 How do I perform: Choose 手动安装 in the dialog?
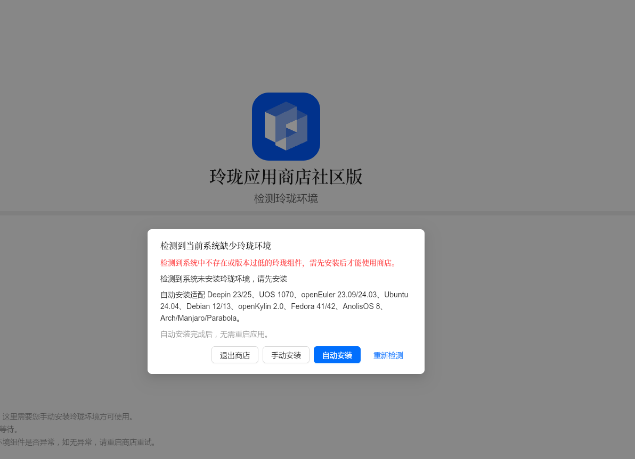pyautogui.click(x=286, y=355)
